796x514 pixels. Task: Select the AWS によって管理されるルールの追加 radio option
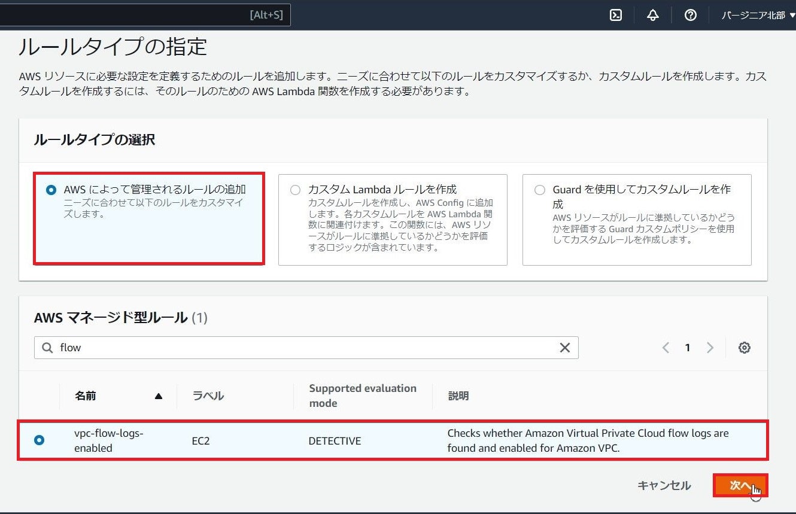pyautogui.click(x=51, y=190)
